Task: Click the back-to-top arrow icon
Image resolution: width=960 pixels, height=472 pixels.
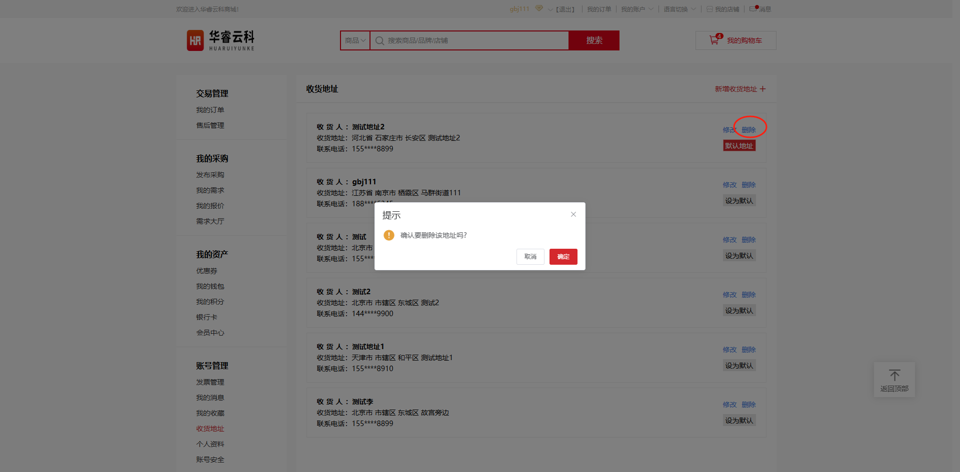Action: [894, 375]
